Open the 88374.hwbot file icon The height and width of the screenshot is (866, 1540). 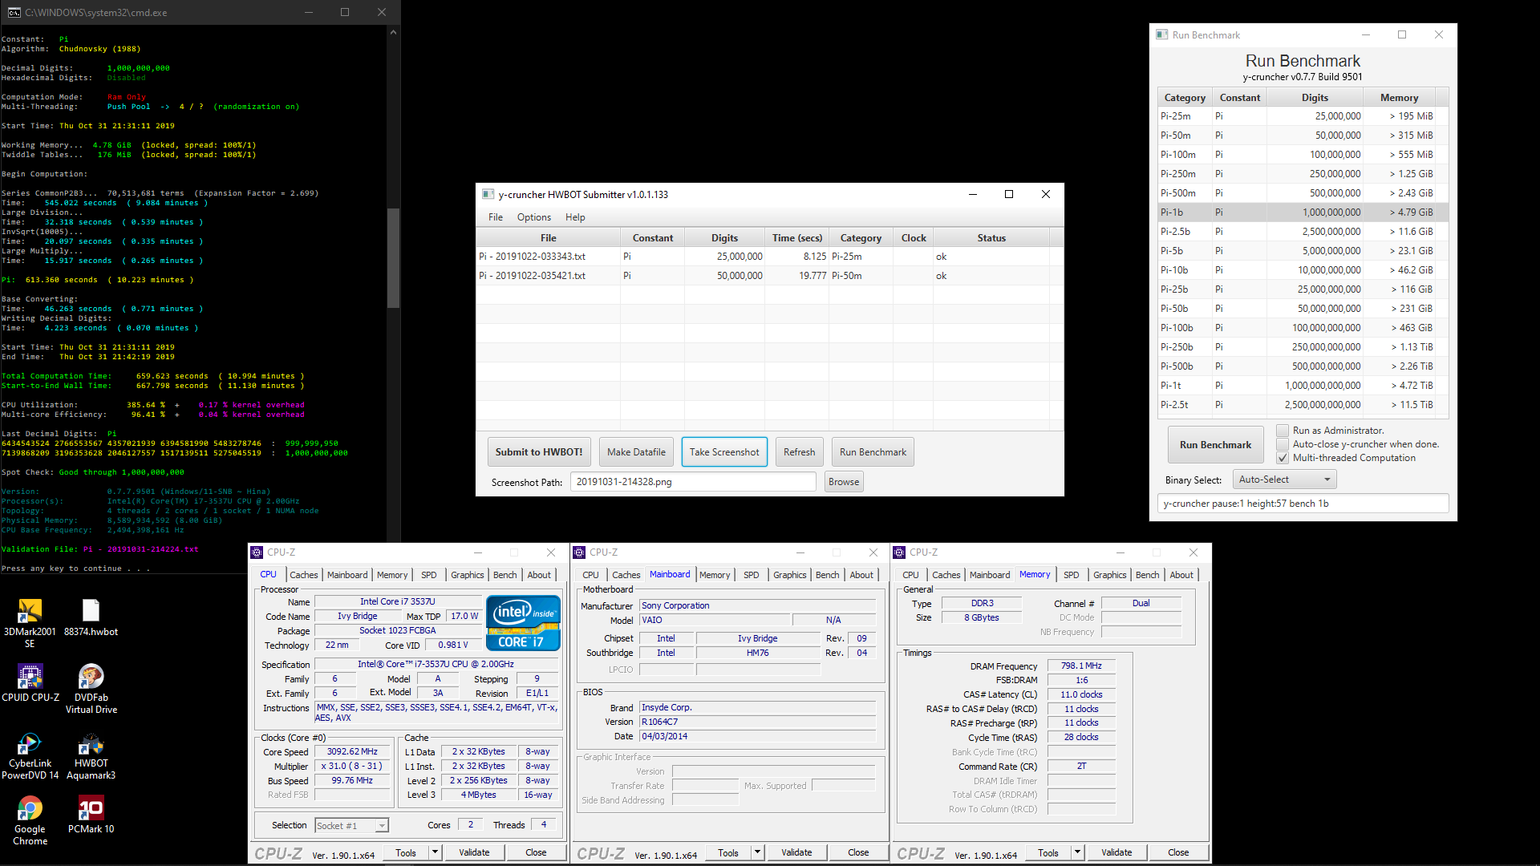(x=91, y=617)
